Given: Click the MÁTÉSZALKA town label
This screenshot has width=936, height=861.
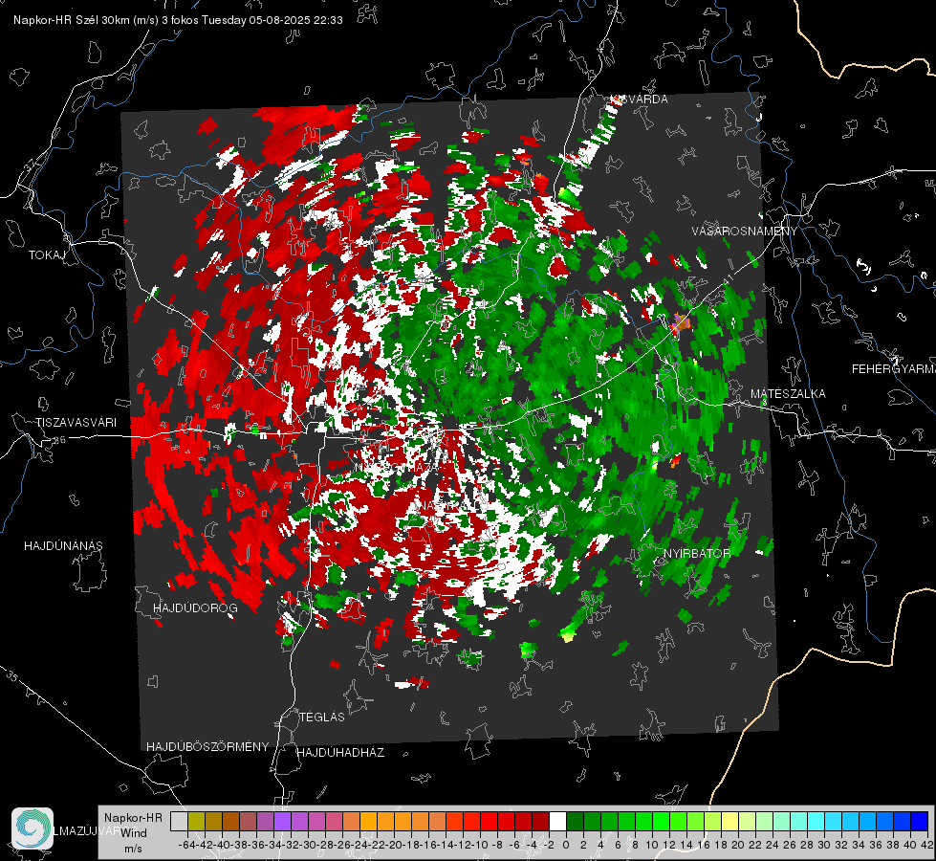Looking at the screenshot, I should point(788,394).
